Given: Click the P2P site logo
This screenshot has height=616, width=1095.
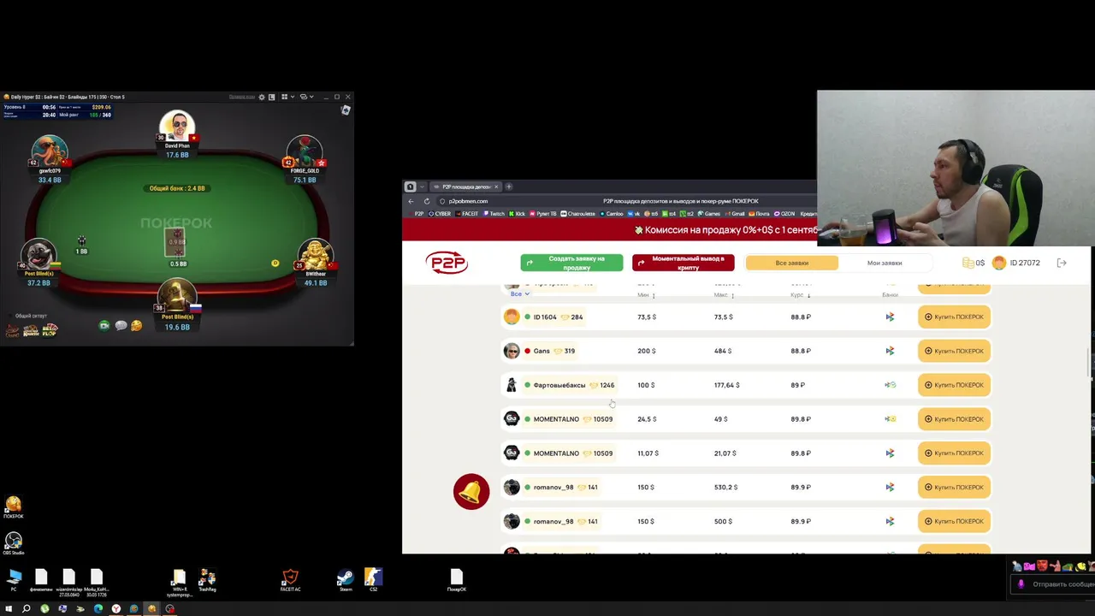Looking at the screenshot, I should pos(447,263).
